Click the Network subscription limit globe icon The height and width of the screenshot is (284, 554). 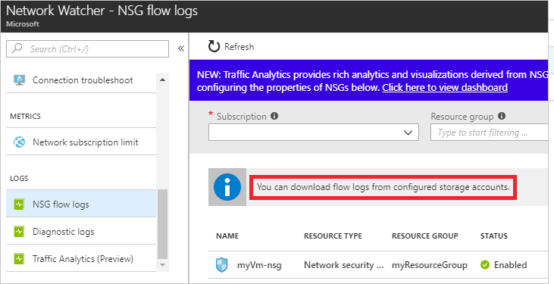pos(19,142)
